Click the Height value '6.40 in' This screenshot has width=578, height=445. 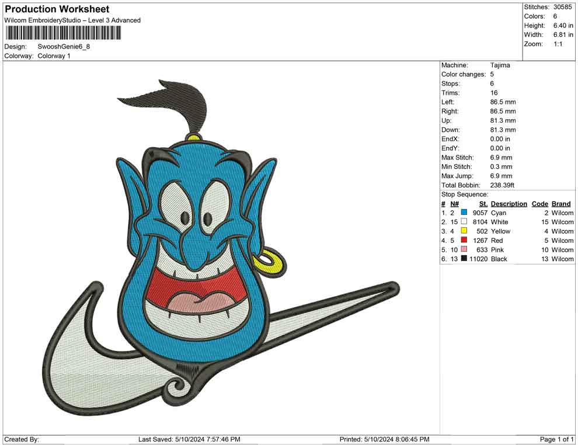[563, 26]
